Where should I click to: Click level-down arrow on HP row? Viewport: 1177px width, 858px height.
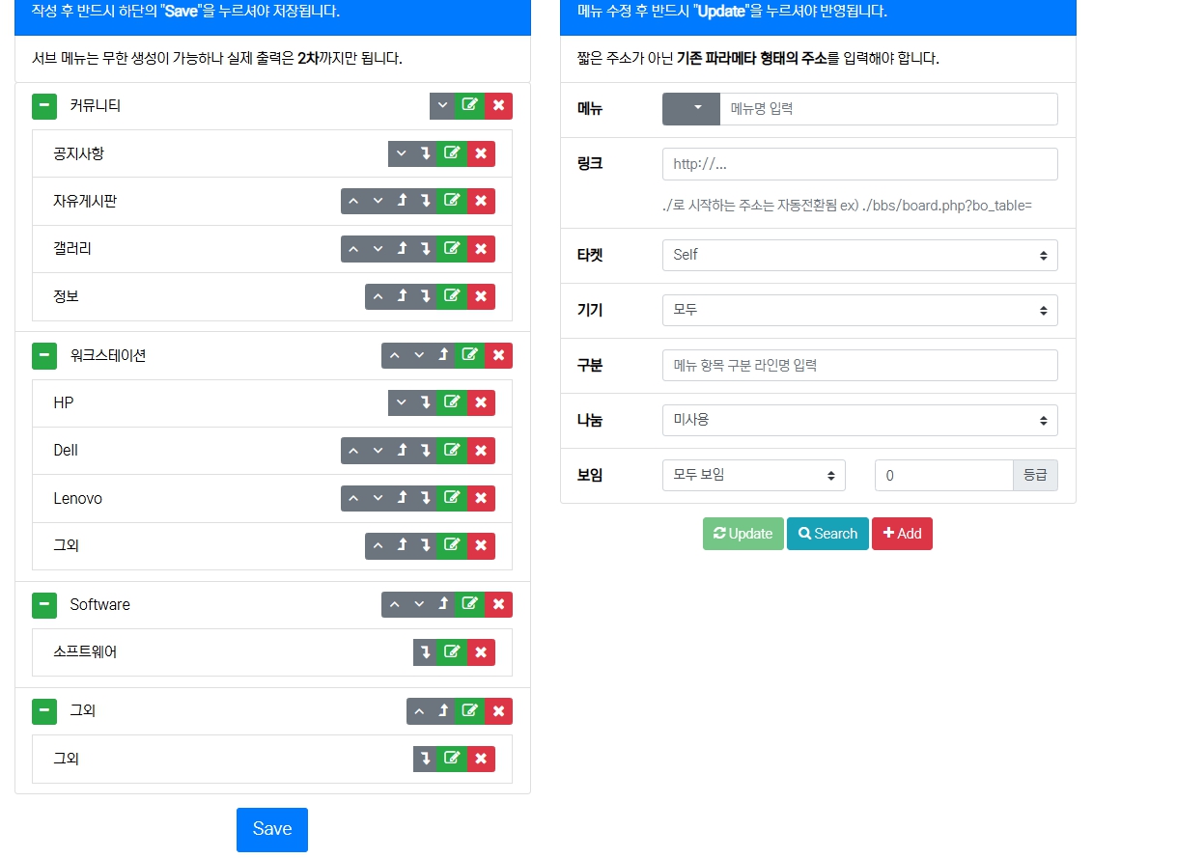coord(426,402)
